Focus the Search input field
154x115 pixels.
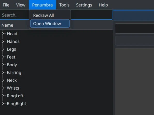tap(15, 15)
